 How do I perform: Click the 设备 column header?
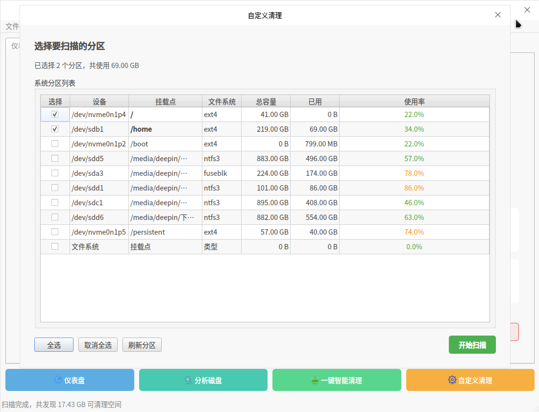[99, 101]
